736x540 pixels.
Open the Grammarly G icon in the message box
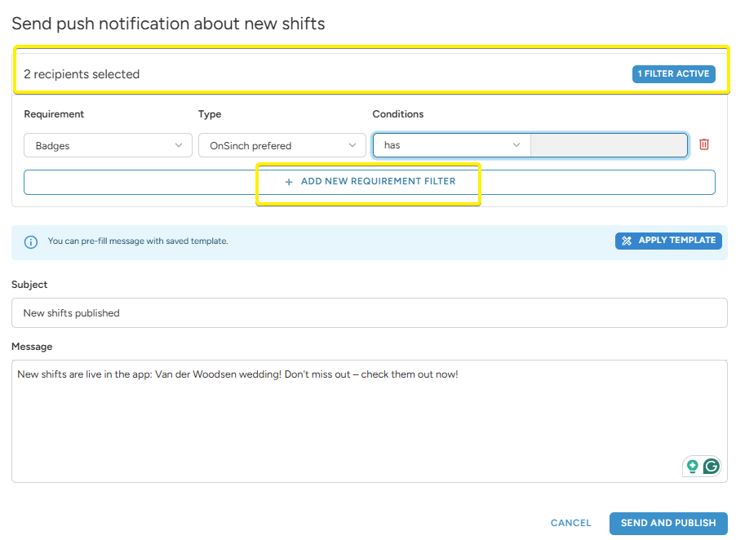tap(712, 466)
